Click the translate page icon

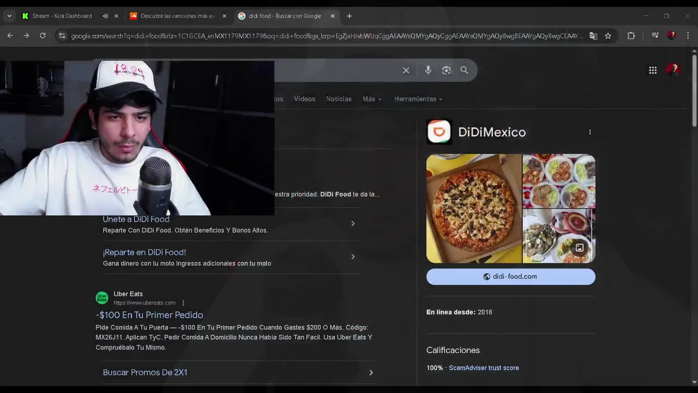(x=593, y=36)
